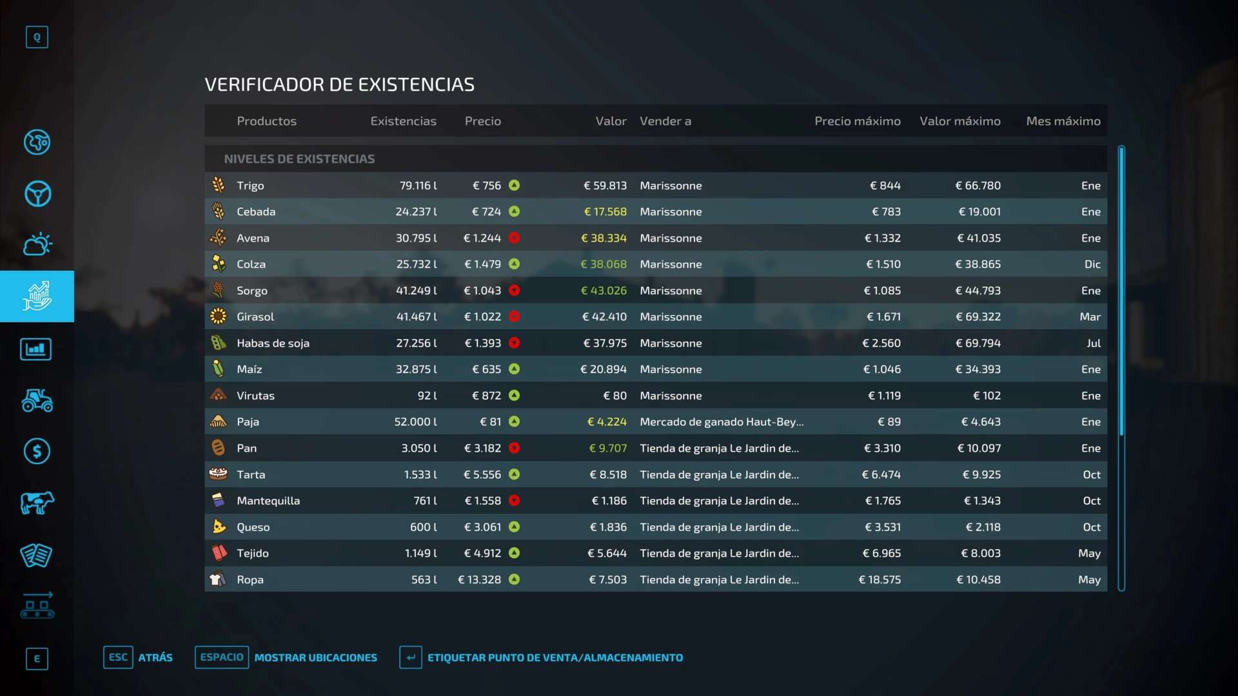Select the active prices sidebar tab
This screenshot has height=696, width=1238.
37,296
